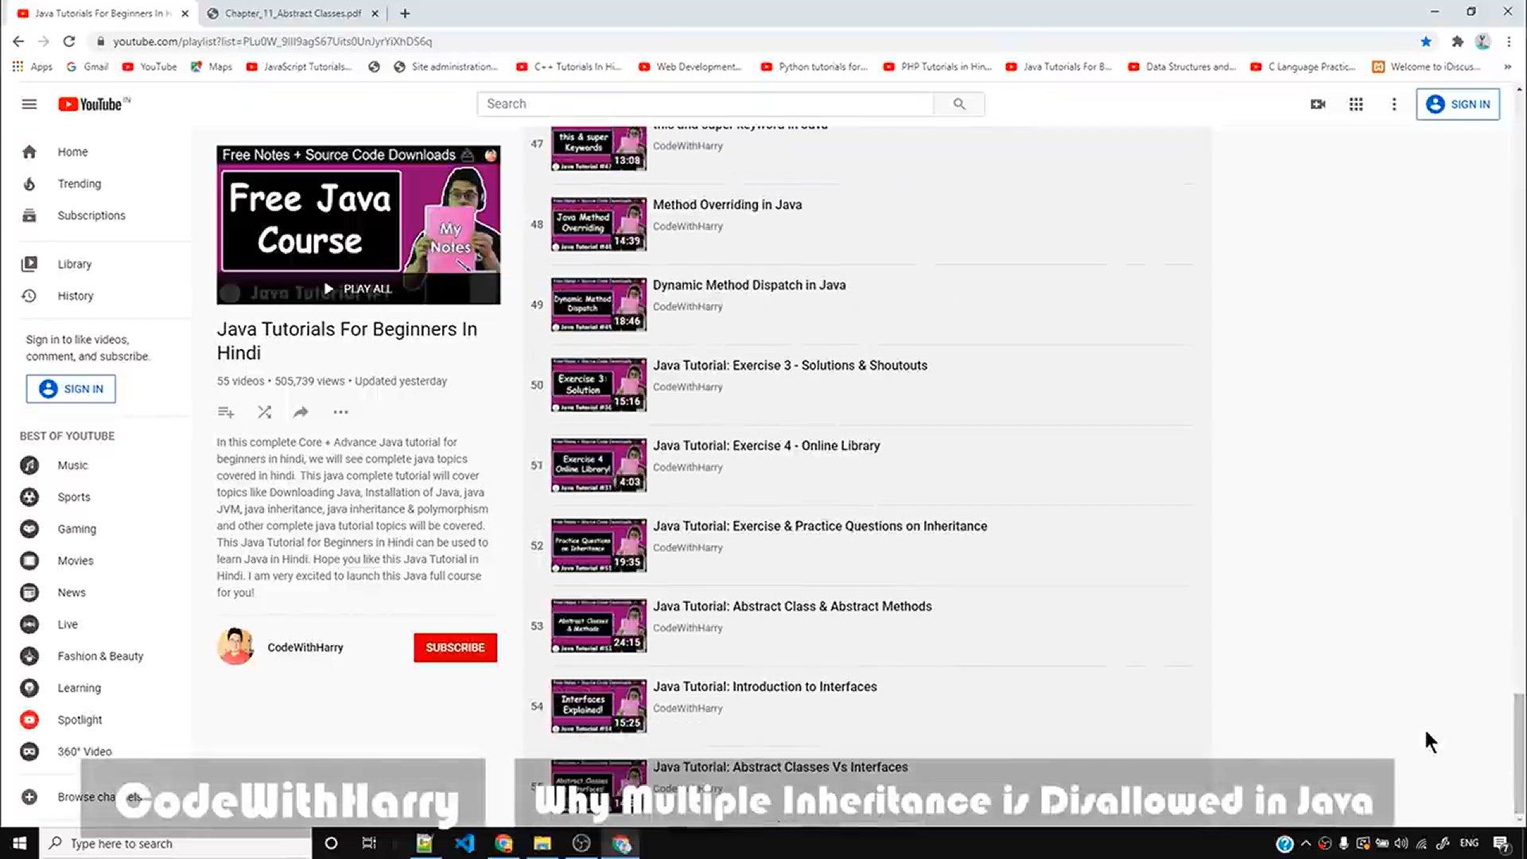The height and width of the screenshot is (859, 1527).
Task: Open the YouTube settings three-dot menu
Action: (x=1393, y=104)
